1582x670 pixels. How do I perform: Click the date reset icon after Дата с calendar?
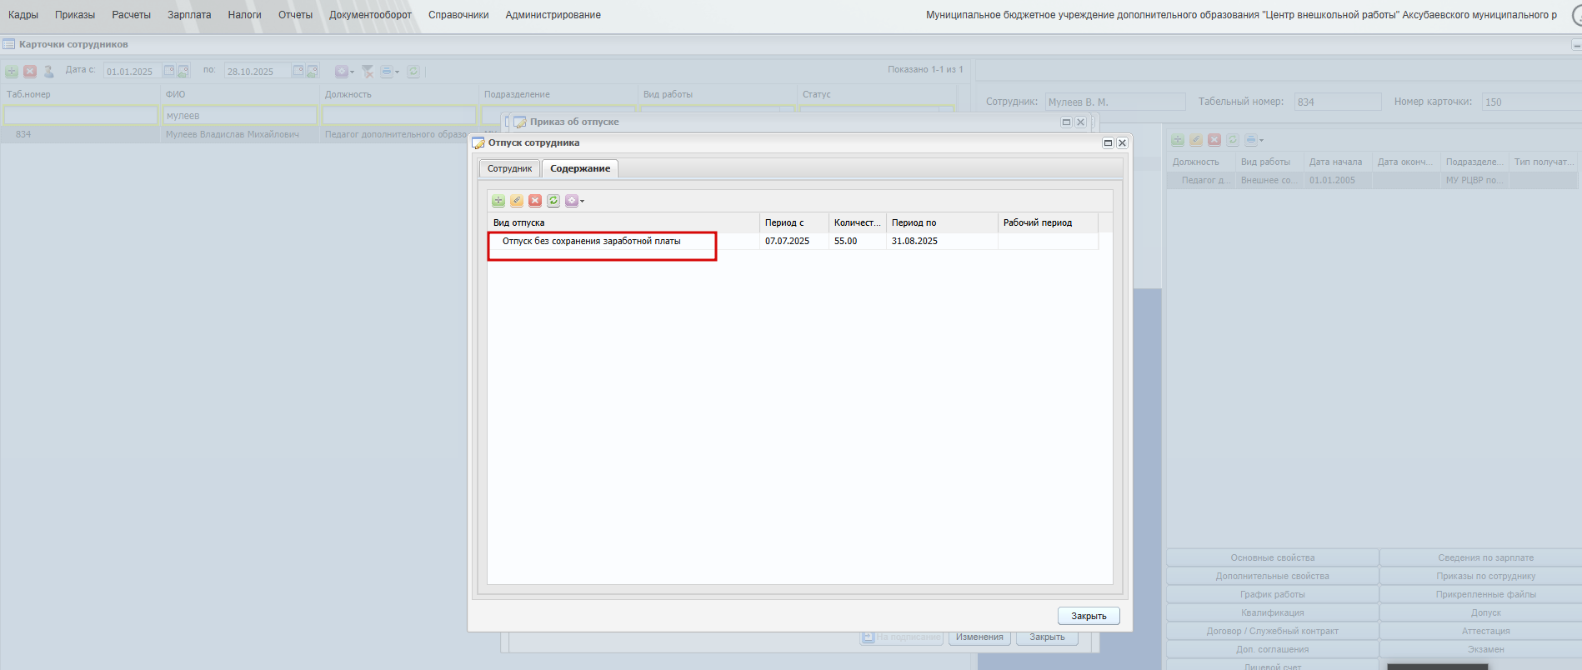pos(183,71)
